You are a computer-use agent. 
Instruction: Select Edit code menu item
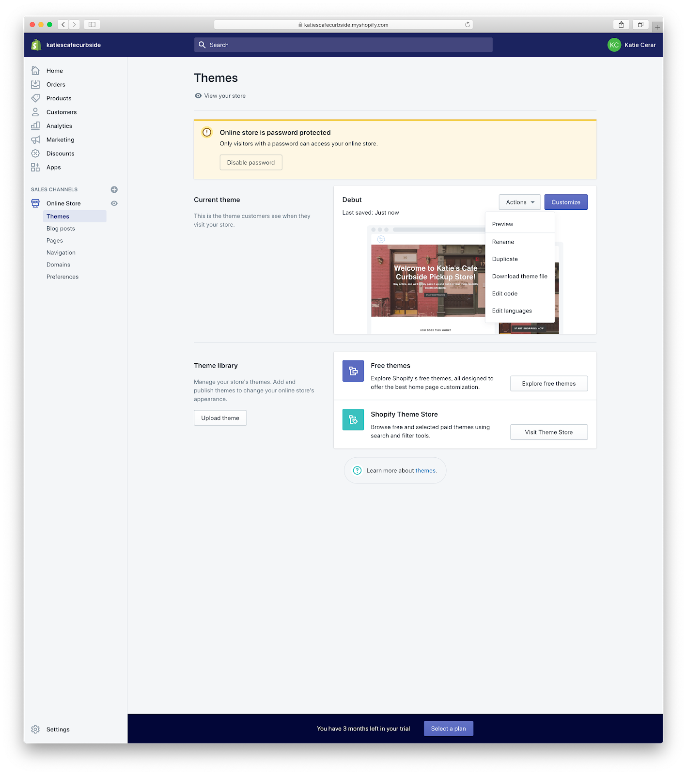(520, 294)
